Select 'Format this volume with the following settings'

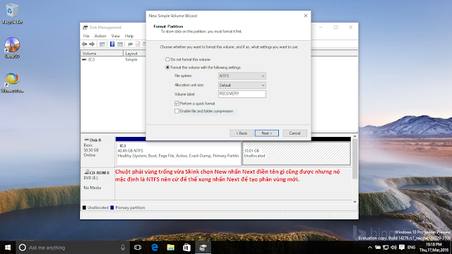(167, 68)
